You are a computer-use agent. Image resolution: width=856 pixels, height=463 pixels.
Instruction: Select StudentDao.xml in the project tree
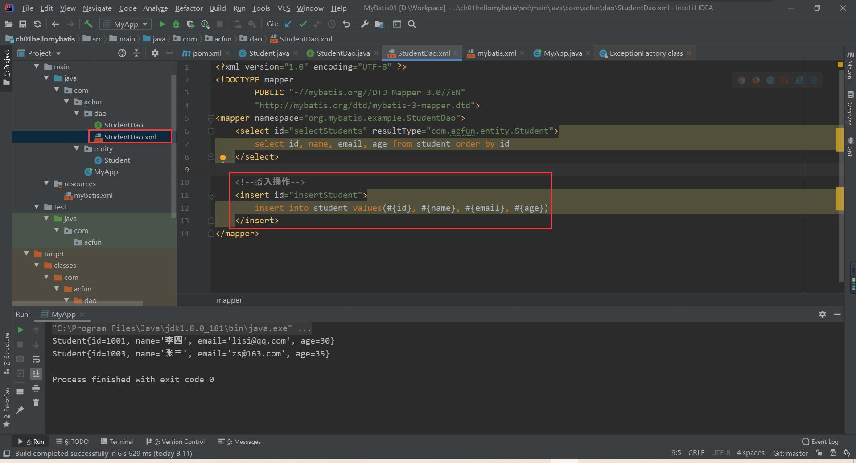click(x=130, y=136)
